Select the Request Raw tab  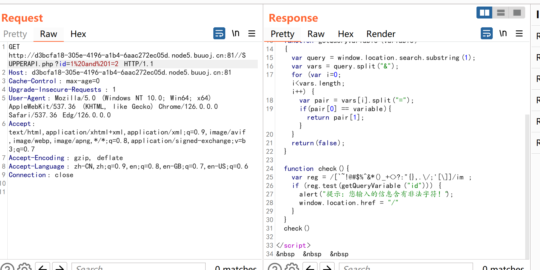coord(48,34)
